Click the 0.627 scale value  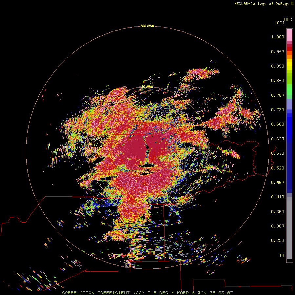point(278,139)
